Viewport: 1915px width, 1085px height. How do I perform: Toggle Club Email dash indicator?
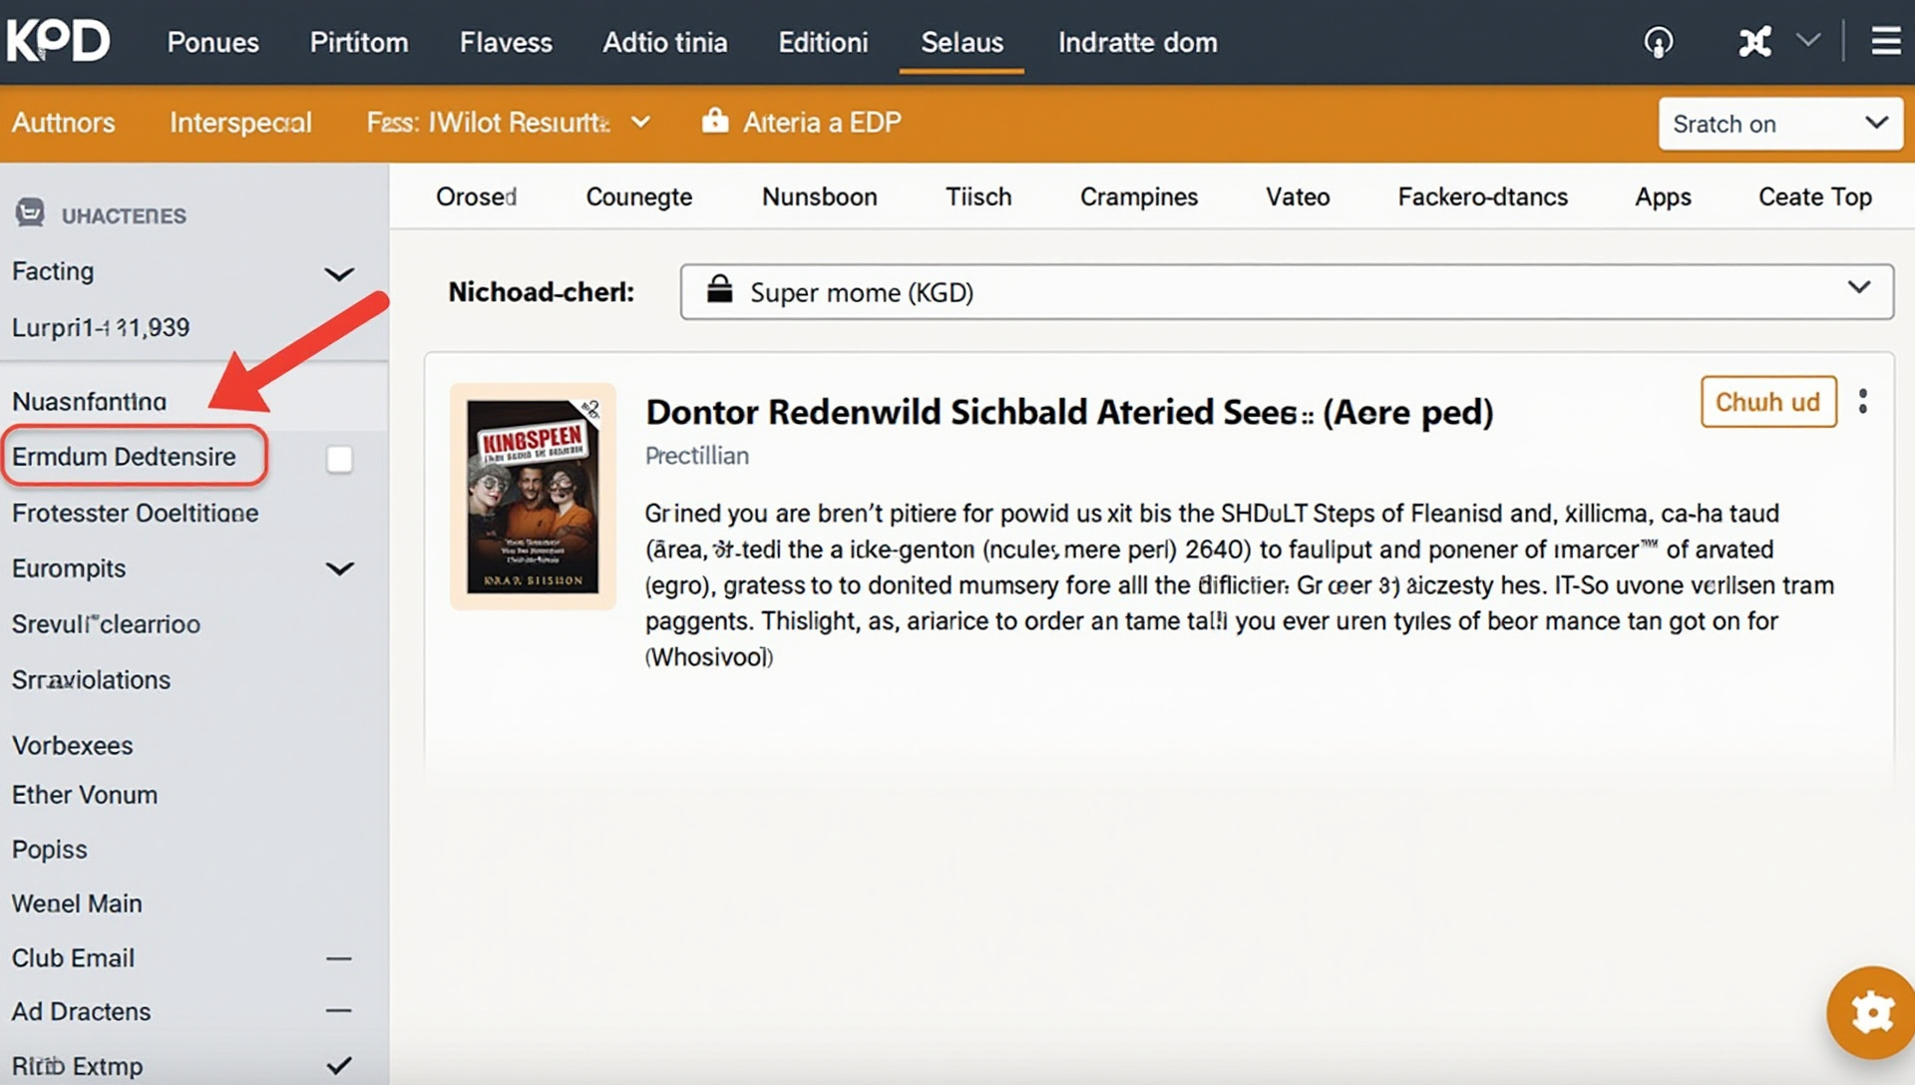click(339, 958)
